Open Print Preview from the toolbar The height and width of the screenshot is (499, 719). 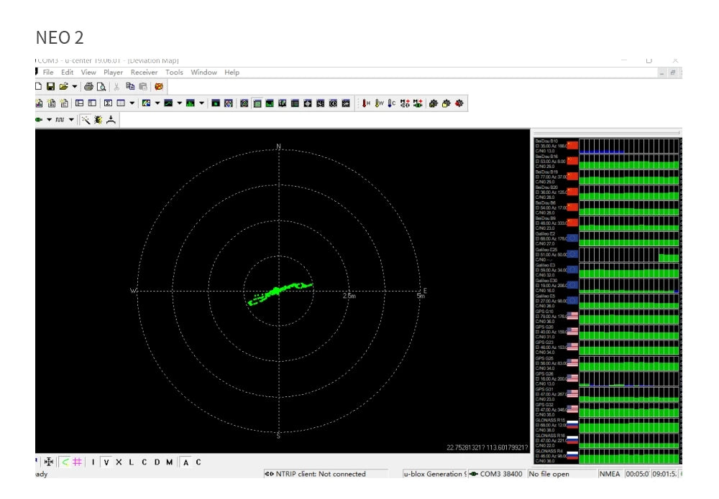101,86
